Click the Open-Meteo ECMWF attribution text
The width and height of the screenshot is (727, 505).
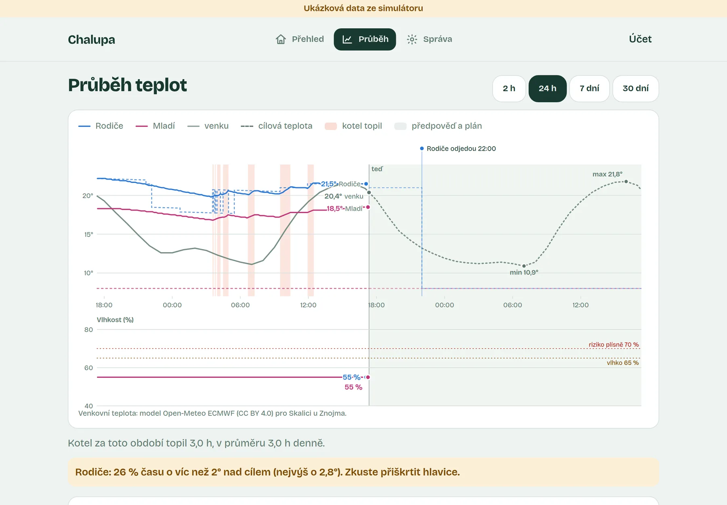212,413
